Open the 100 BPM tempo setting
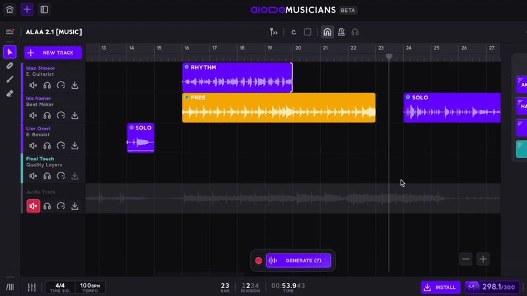This screenshot has width=527, height=296. 90,287
